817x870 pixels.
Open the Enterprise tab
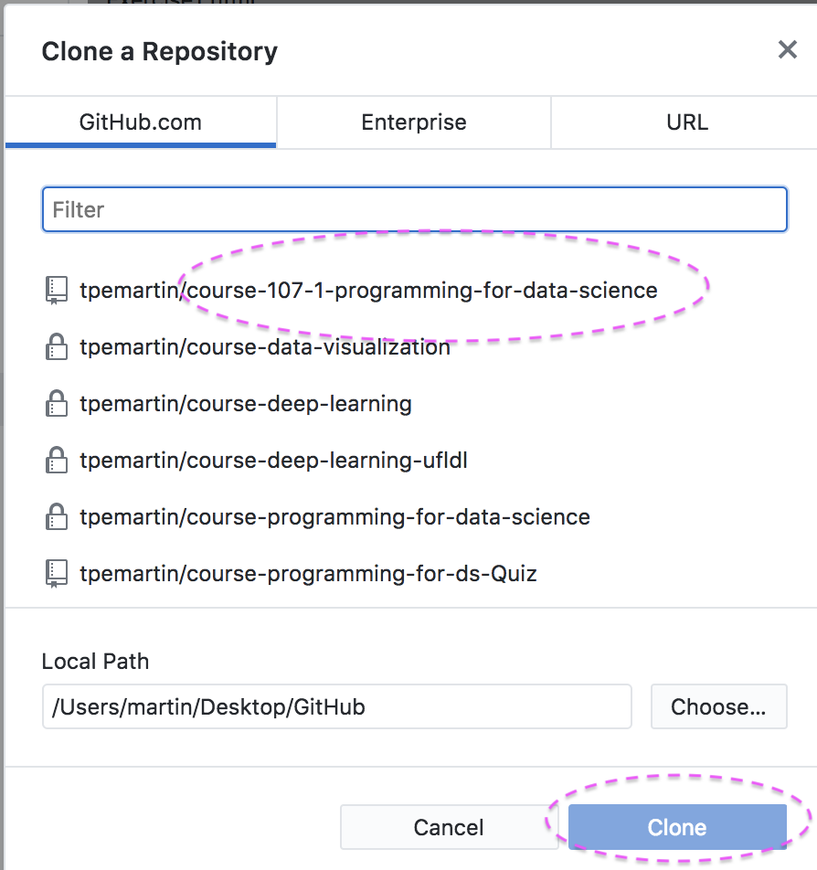[x=413, y=122]
